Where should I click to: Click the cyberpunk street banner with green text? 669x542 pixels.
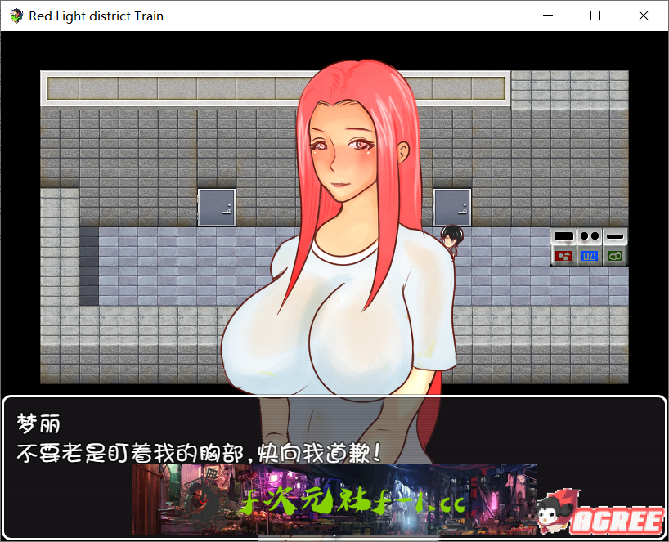[335, 500]
